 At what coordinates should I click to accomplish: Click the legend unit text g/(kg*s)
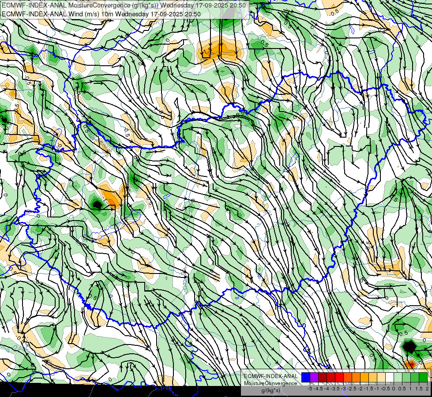[271, 391]
